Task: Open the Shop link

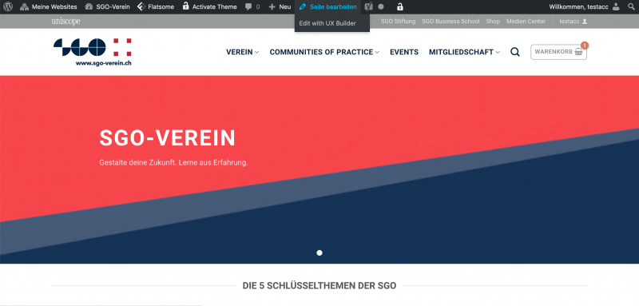Action: 493,22
